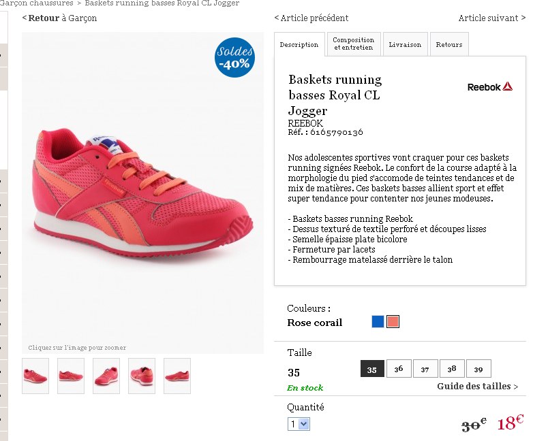Go to Article précédent

click(311, 18)
